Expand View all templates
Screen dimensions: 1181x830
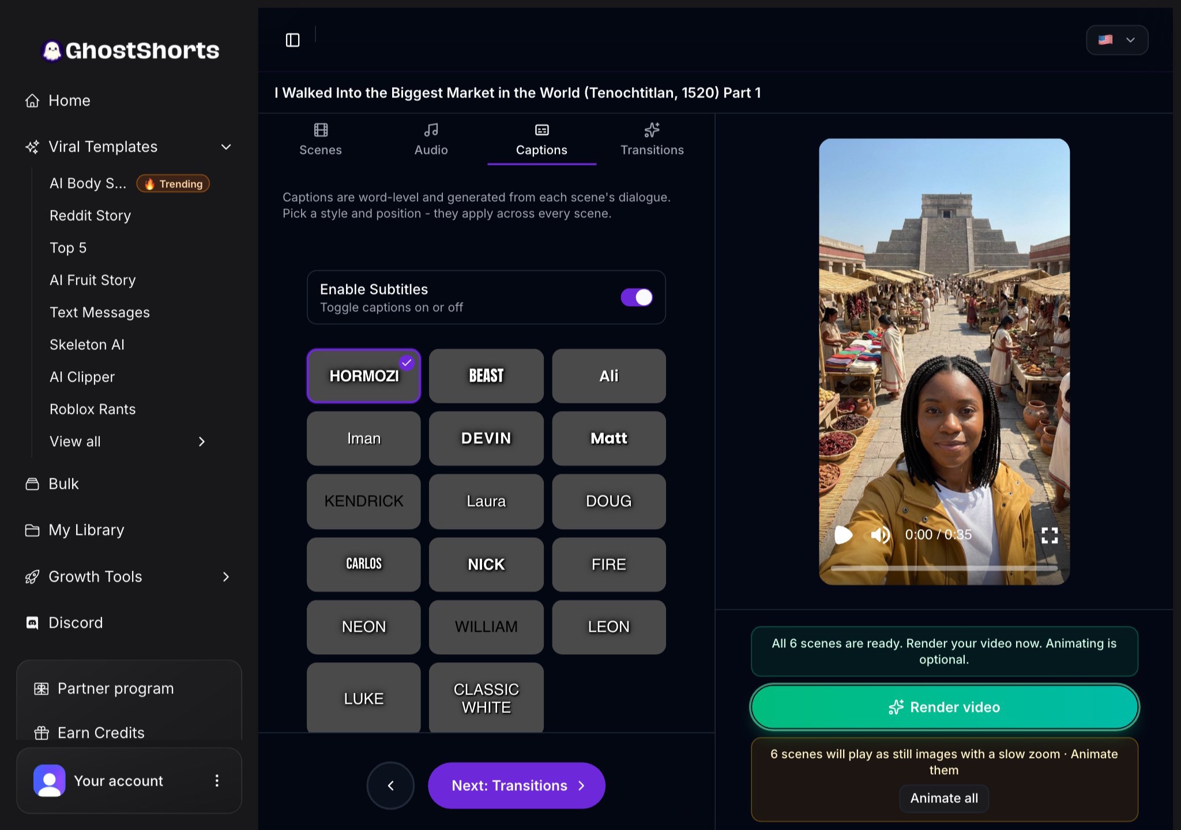(x=201, y=442)
